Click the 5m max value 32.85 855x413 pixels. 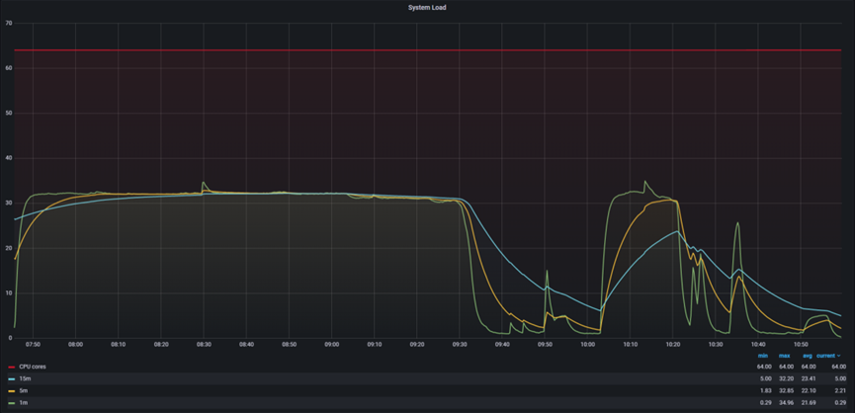tap(787, 390)
